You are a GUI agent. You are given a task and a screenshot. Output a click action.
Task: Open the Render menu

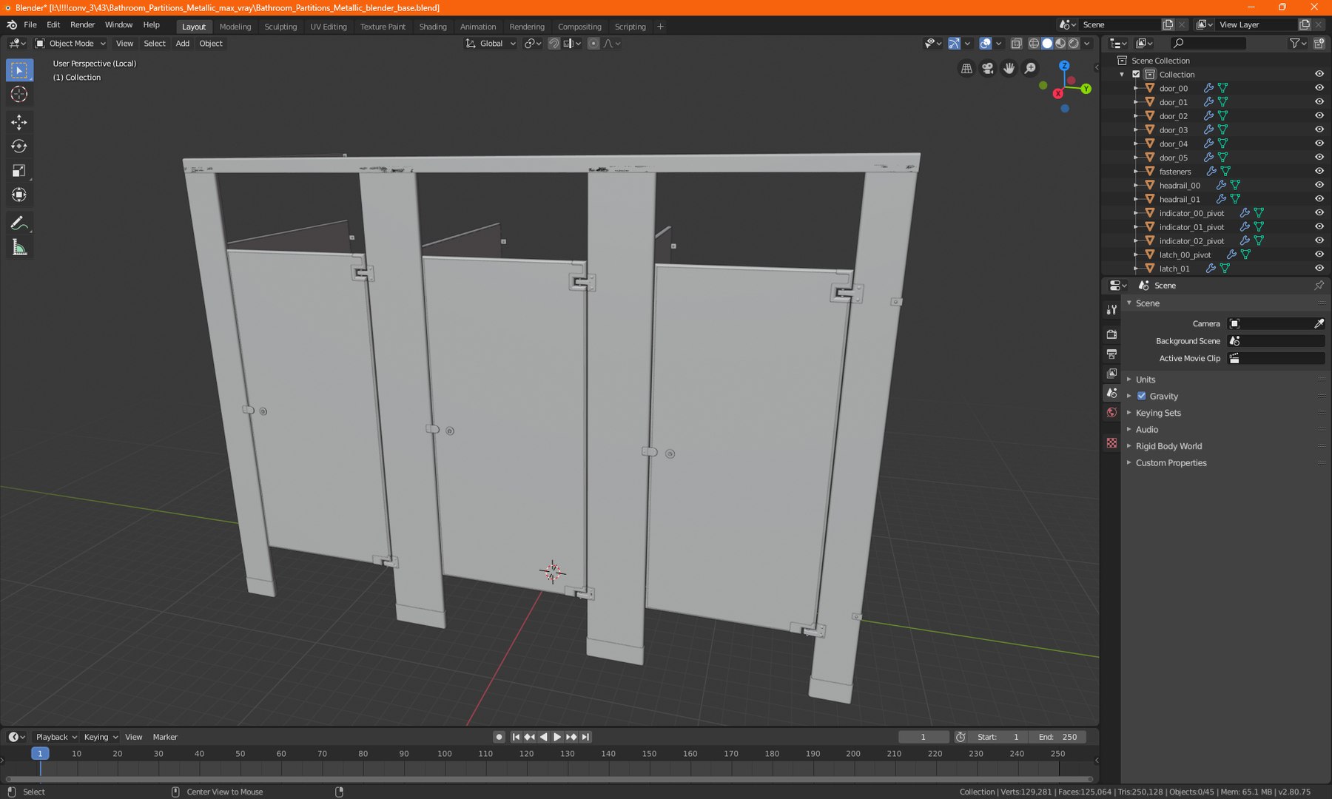83,25
